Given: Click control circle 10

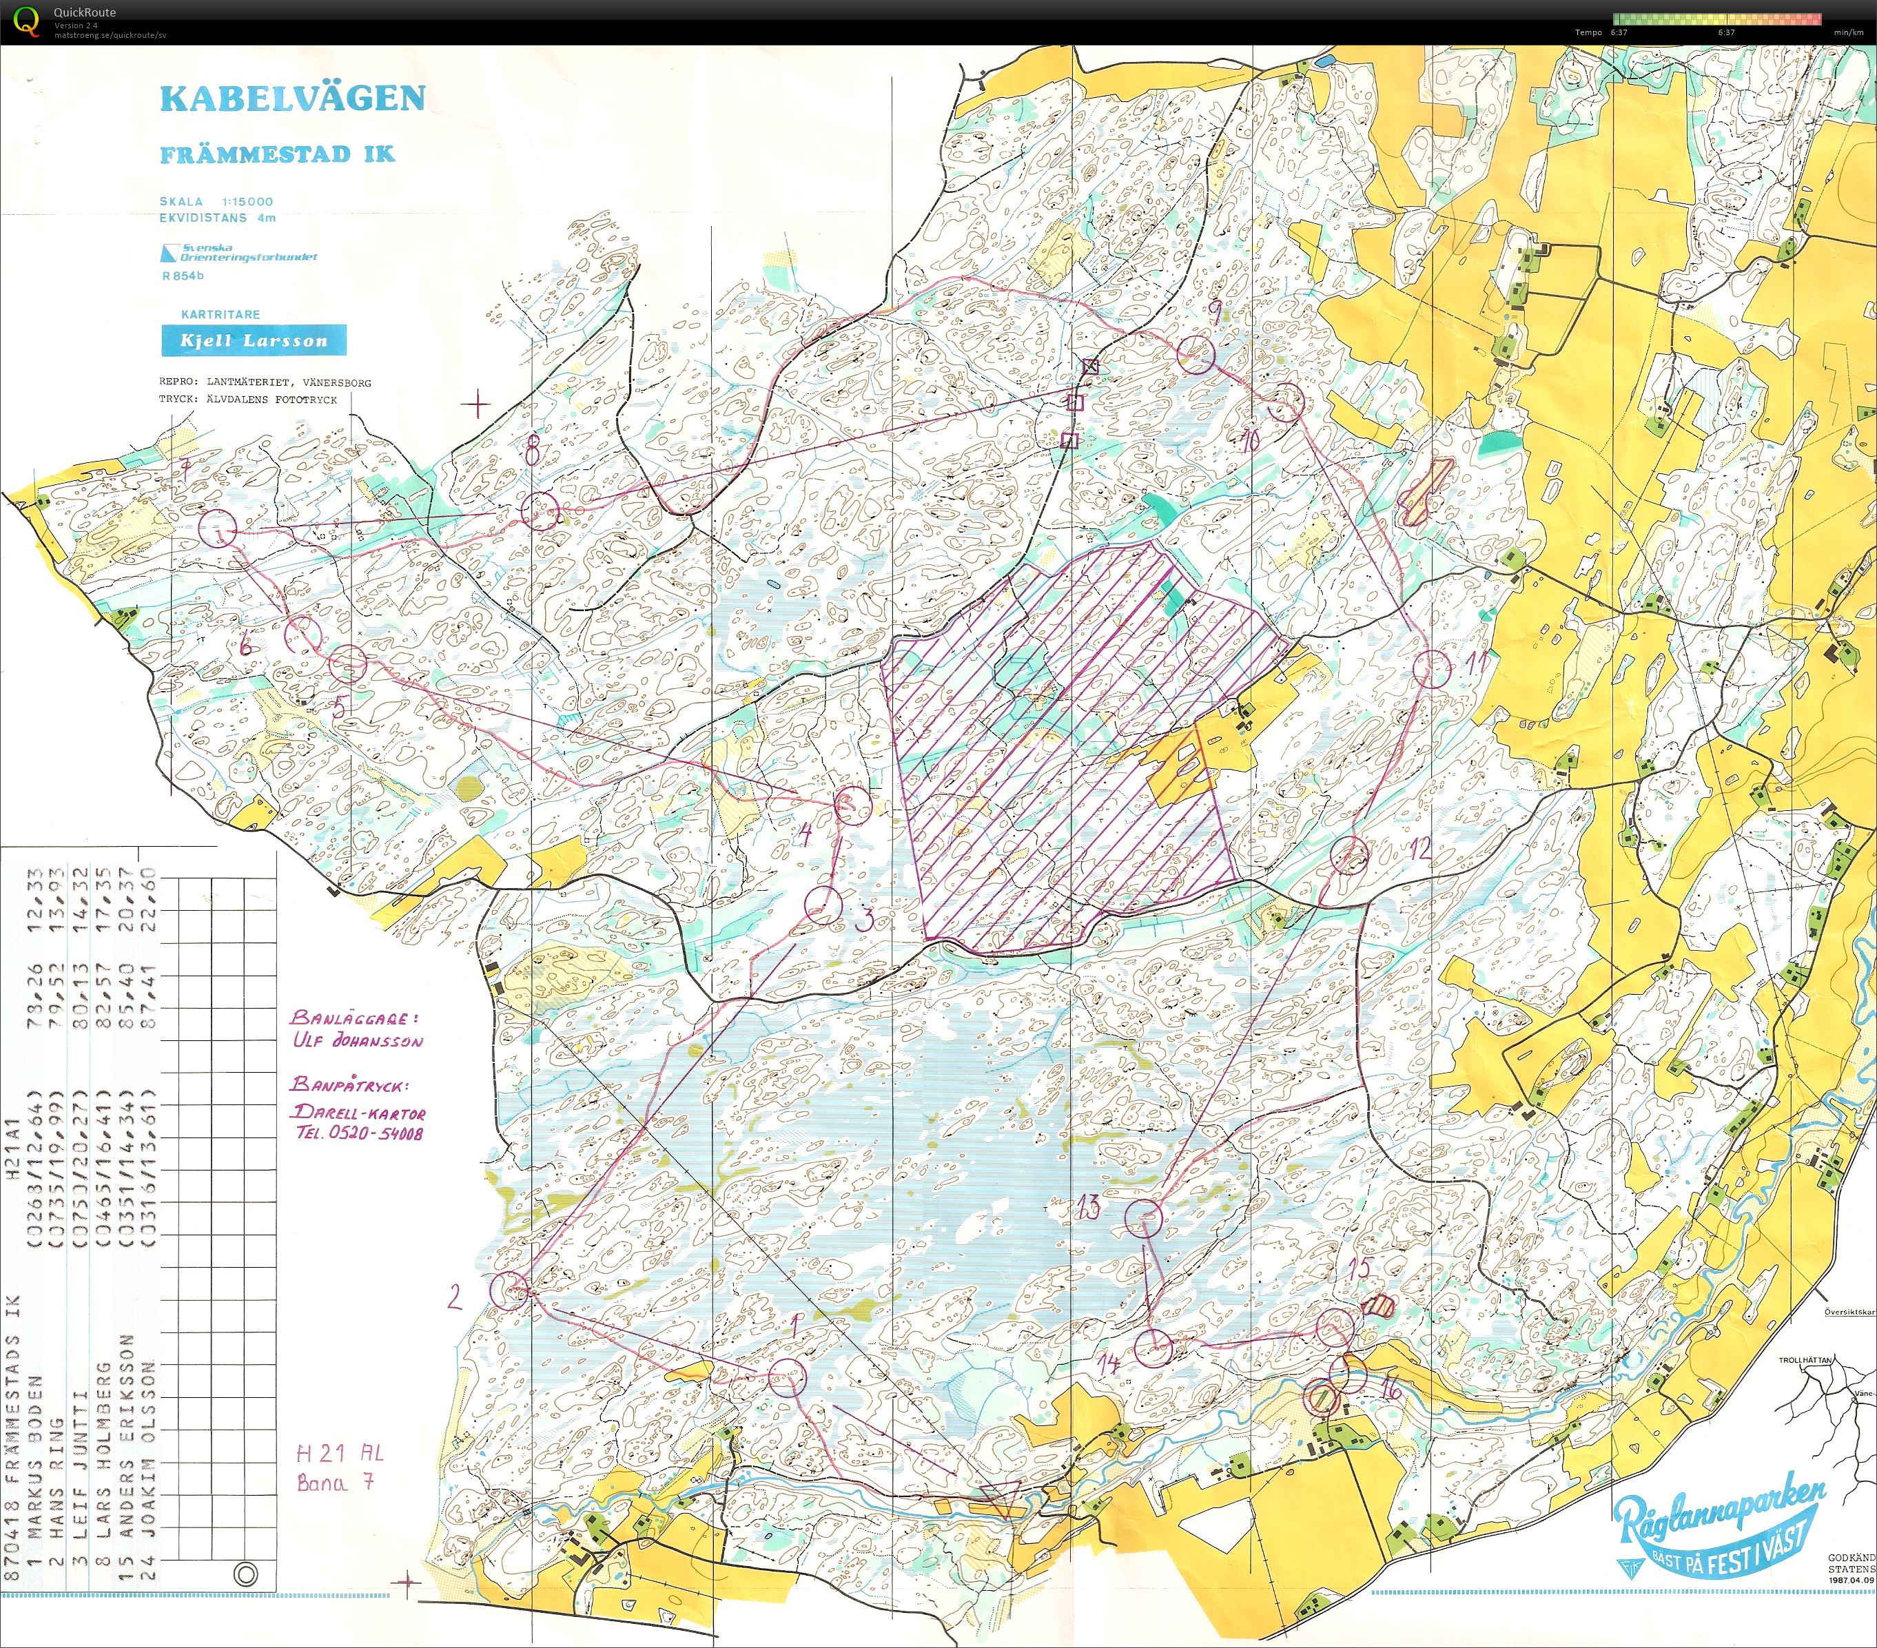Looking at the screenshot, I should point(1286,402).
